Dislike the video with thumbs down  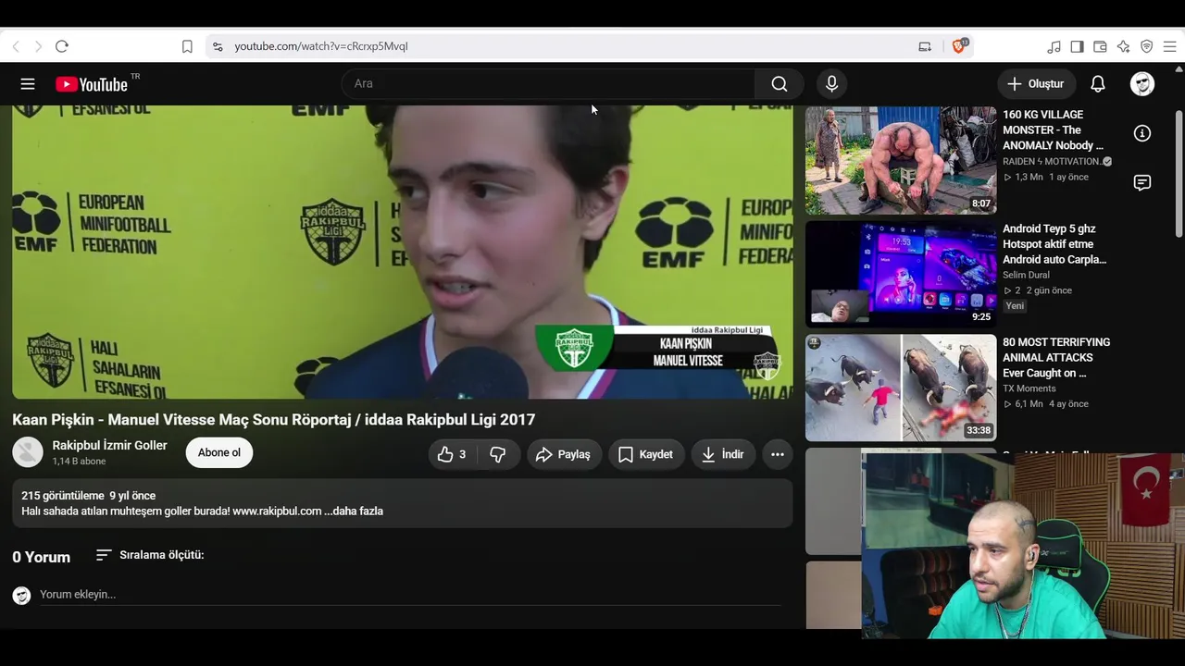[x=499, y=454]
